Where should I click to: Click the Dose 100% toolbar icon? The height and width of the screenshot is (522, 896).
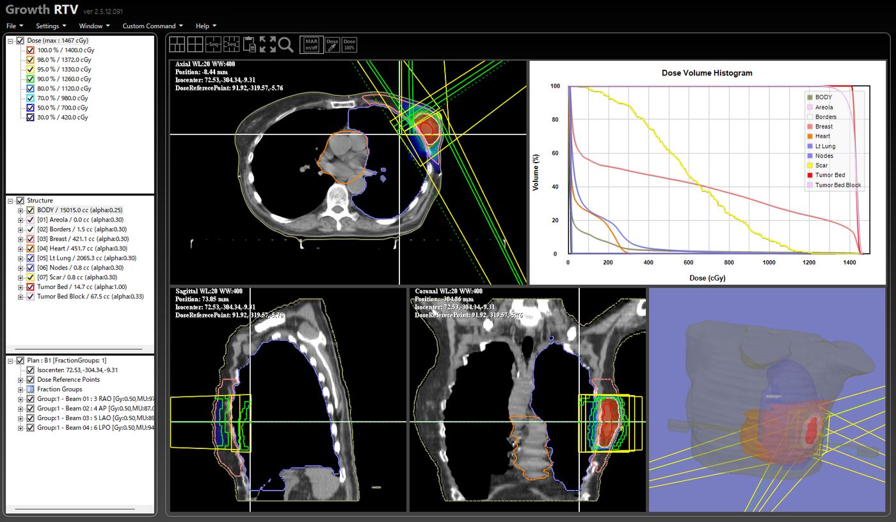click(x=349, y=44)
